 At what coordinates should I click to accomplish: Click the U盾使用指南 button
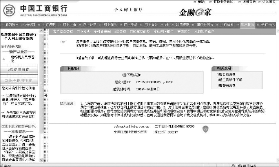pos(19,70)
